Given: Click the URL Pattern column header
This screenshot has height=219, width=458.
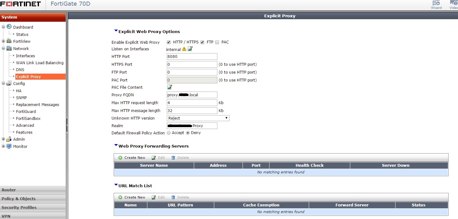Looking at the screenshot, I should point(180,205).
